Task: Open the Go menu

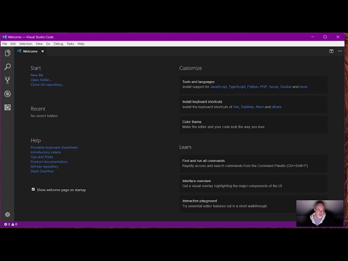Action: click(48, 43)
